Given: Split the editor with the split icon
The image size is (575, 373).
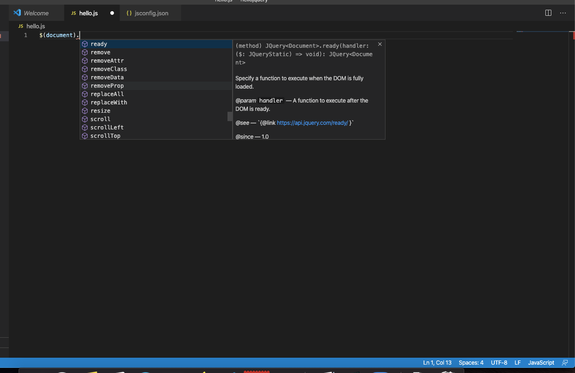Looking at the screenshot, I should click(x=548, y=13).
